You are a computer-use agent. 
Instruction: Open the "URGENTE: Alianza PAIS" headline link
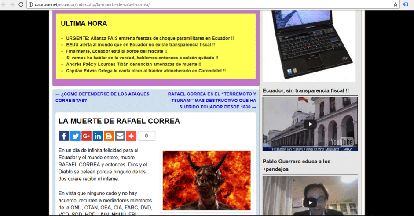(150, 38)
